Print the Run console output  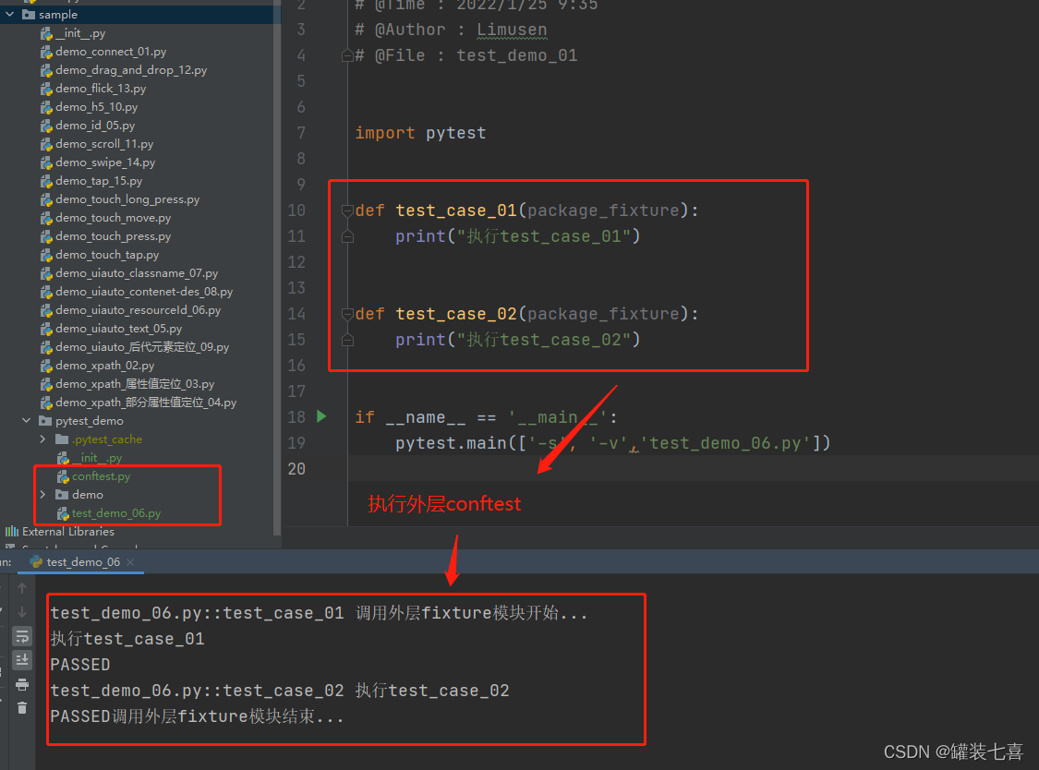22,684
